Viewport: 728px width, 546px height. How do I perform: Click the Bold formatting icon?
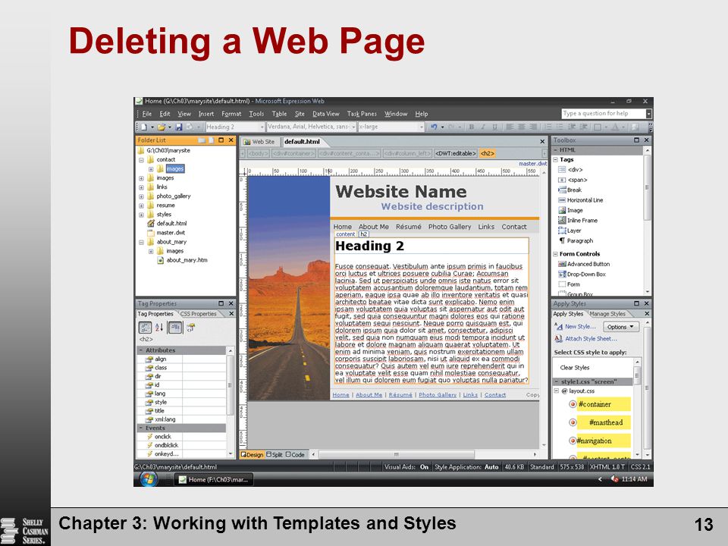coord(471,127)
